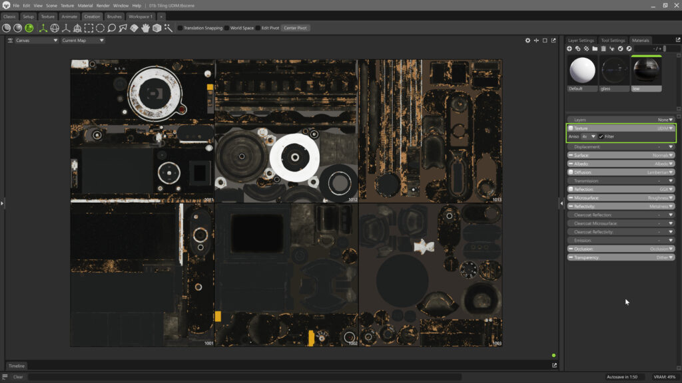Select the cube object tool

(x=157, y=28)
